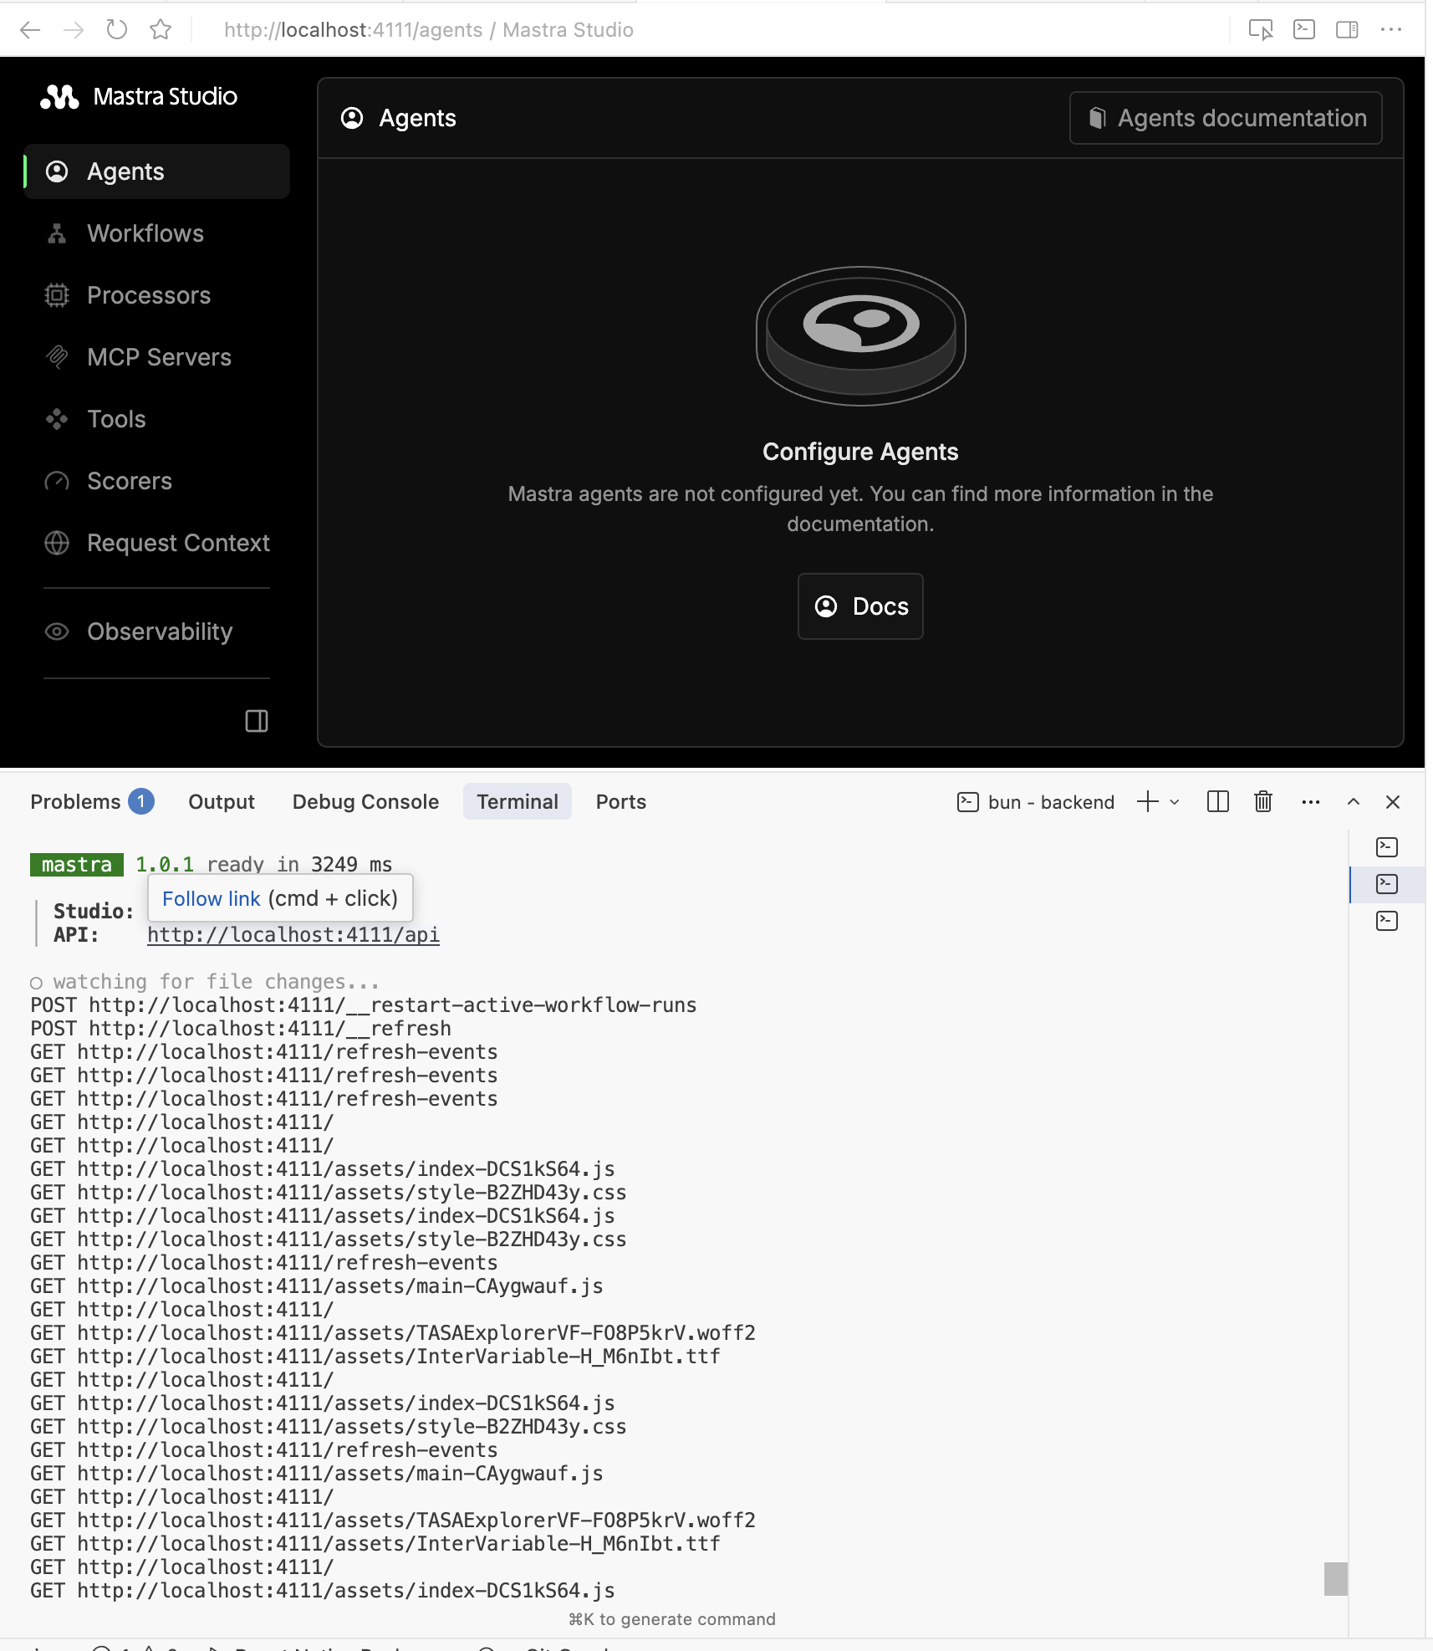
Task: Click the POST __restart-active-workflow-runs log line
Action: (364, 1005)
